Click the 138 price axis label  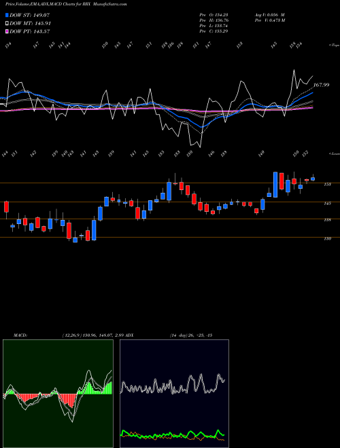[327, 220]
